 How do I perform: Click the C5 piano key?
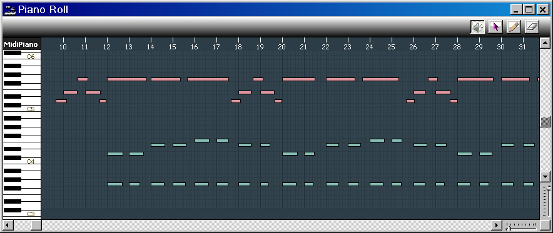point(22,109)
